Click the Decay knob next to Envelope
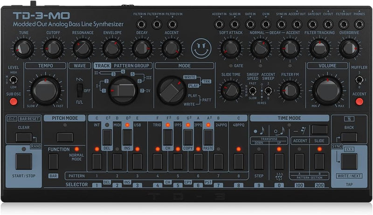Screen dimensions: 373x215 142,49
